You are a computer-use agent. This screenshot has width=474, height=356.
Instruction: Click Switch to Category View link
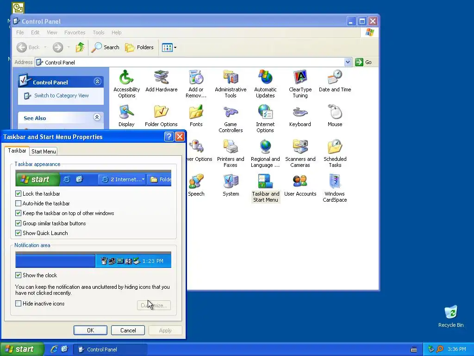point(62,95)
